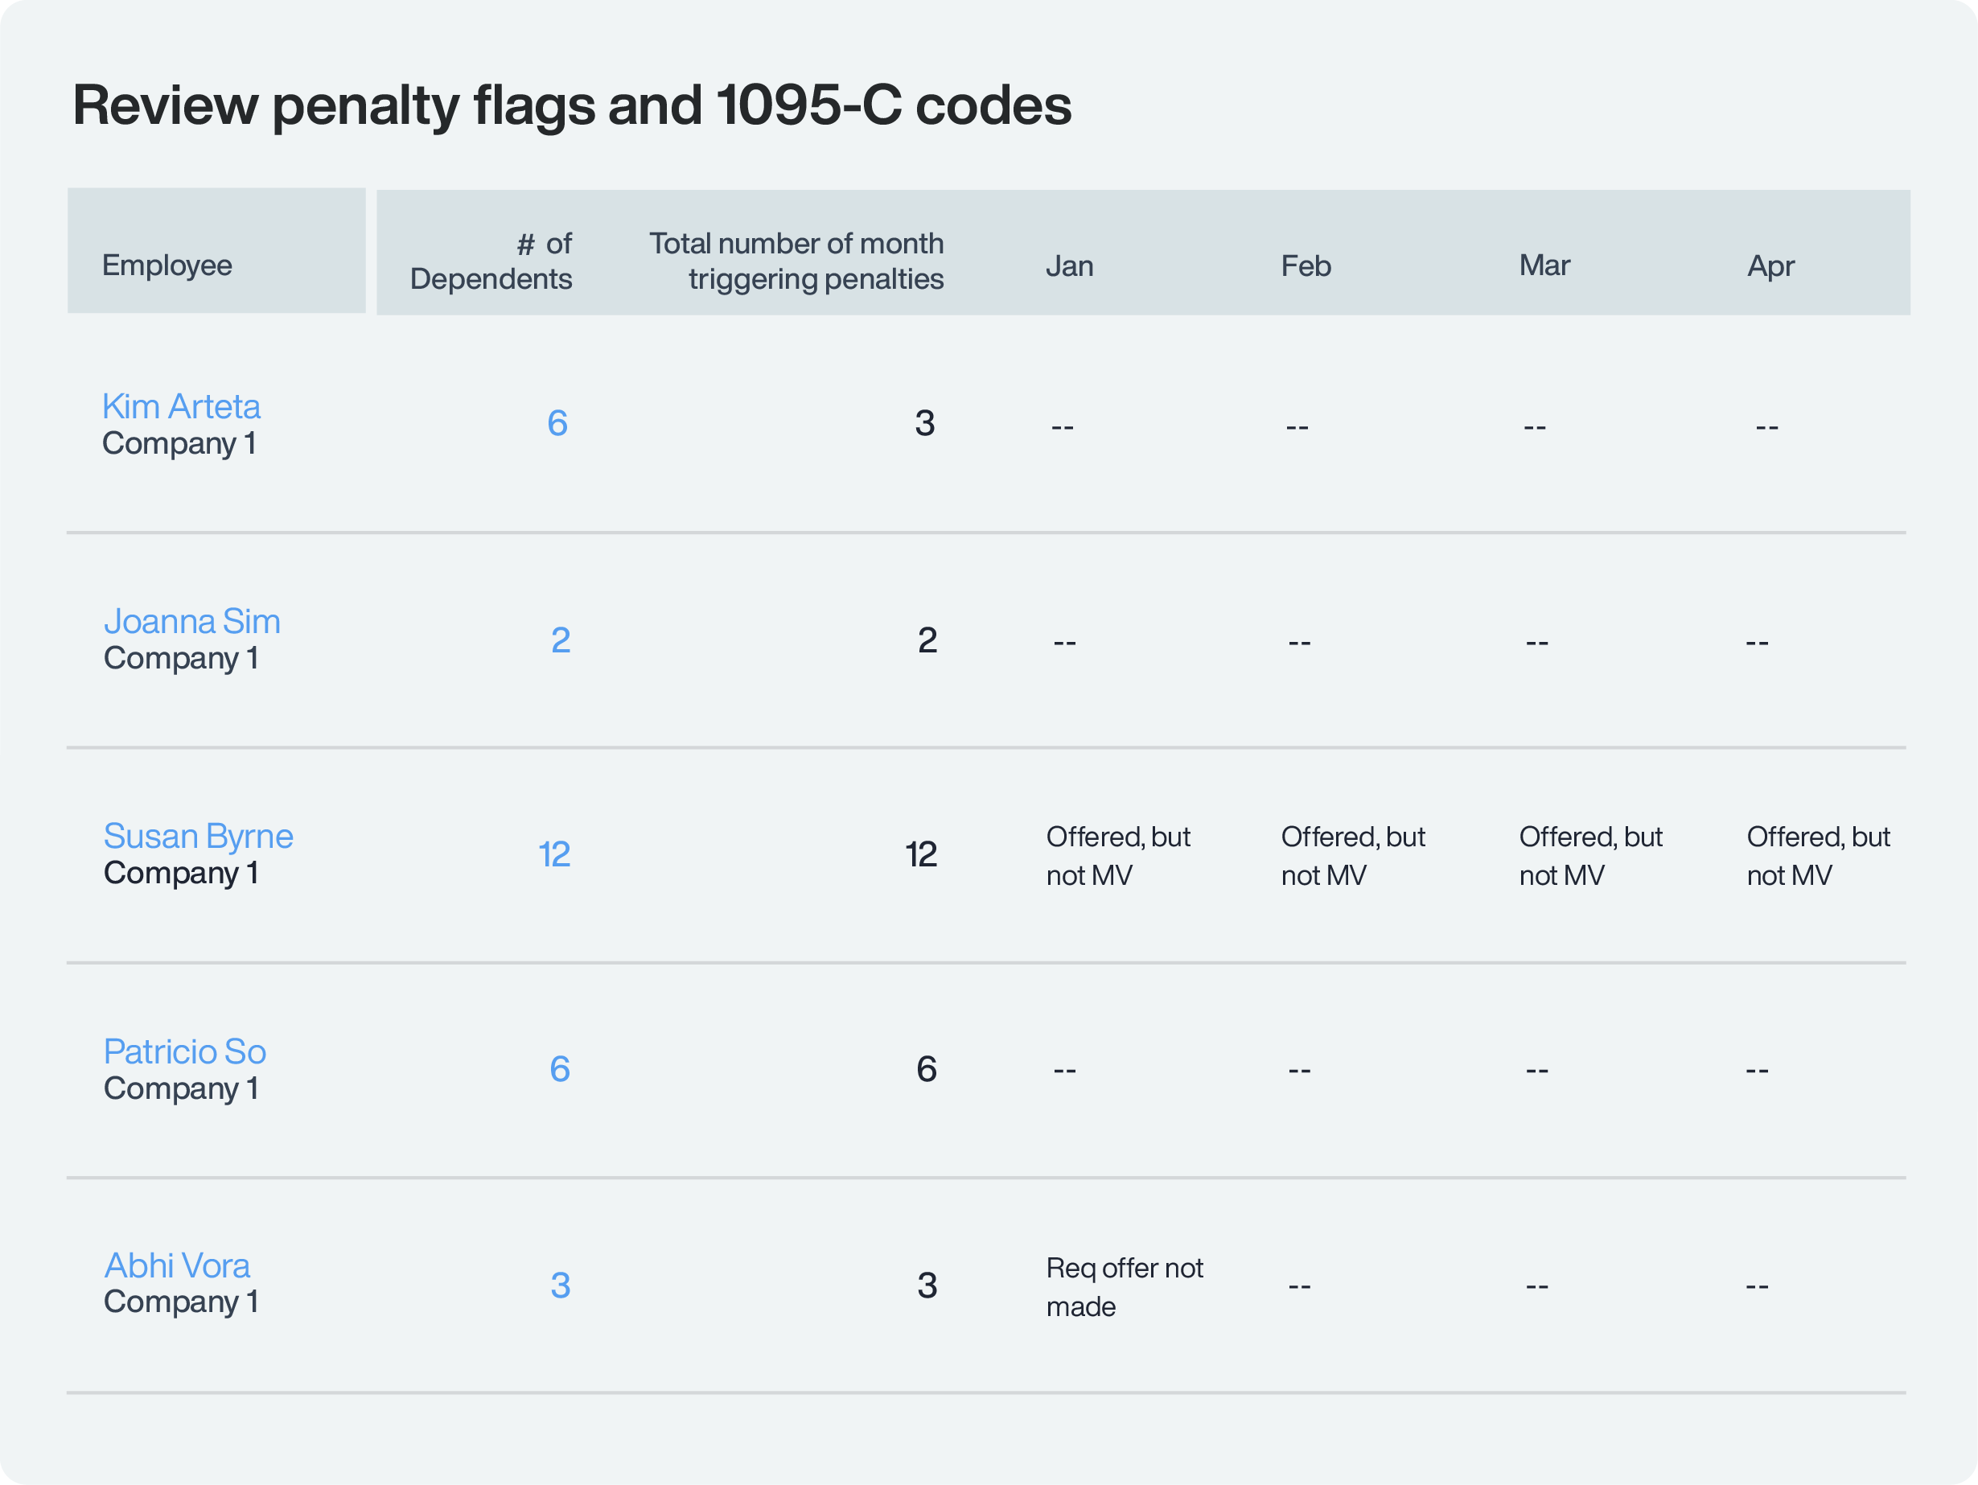1978x1485 pixels.
Task: Click the Employee column header
Action: pyautogui.click(x=167, y=265)
